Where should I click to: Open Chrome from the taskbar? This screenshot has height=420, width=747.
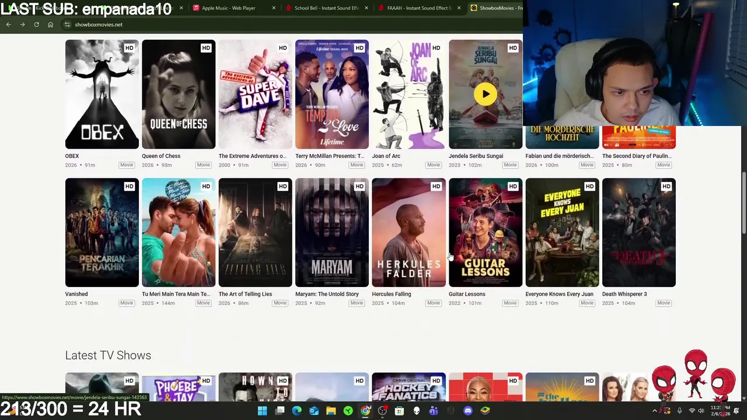[365, 411]
